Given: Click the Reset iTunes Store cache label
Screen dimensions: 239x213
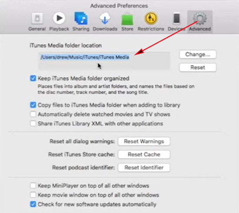Looking at the screenshot, I should (x=82, y=154).
